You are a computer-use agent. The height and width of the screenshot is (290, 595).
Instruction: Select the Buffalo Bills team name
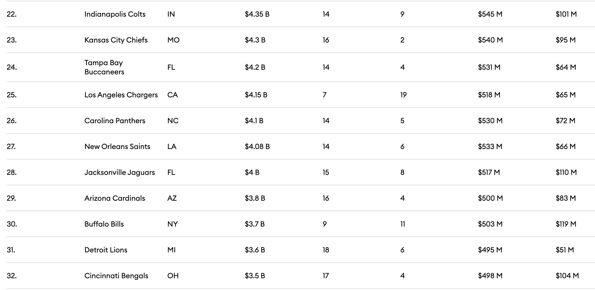coord(104,224)
